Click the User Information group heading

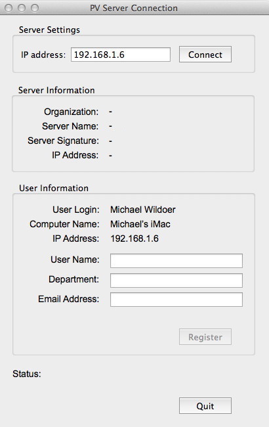point(54,188)
